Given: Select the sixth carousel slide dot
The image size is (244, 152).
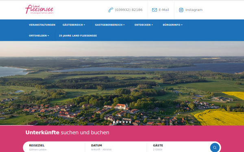Looking at the screenshot, I should coord(130,122).
